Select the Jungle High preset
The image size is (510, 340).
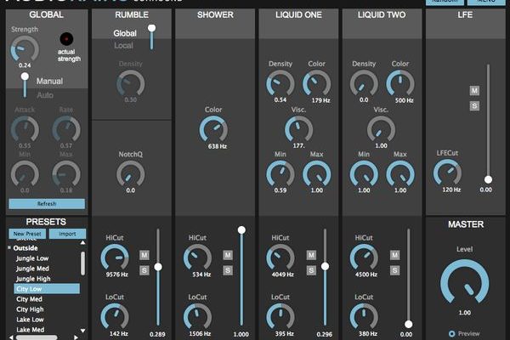pyautogui.click(x=34, y=279)
